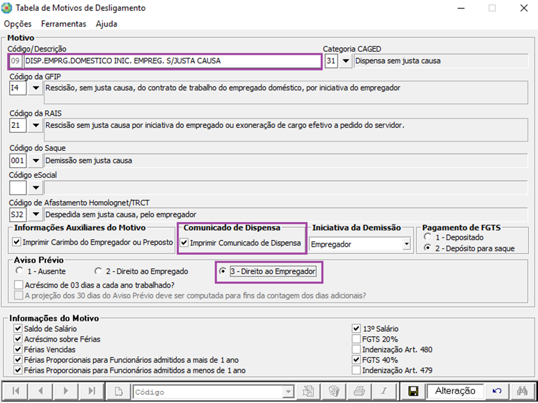538x403 pixels.
Task: Go to the first record
Action: 16,391
